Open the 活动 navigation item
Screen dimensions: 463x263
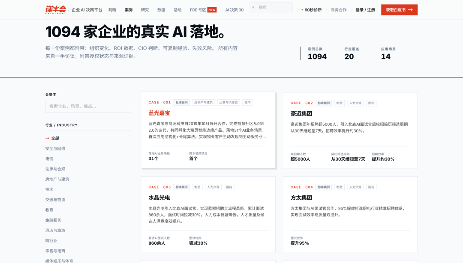tap(177, 10)
